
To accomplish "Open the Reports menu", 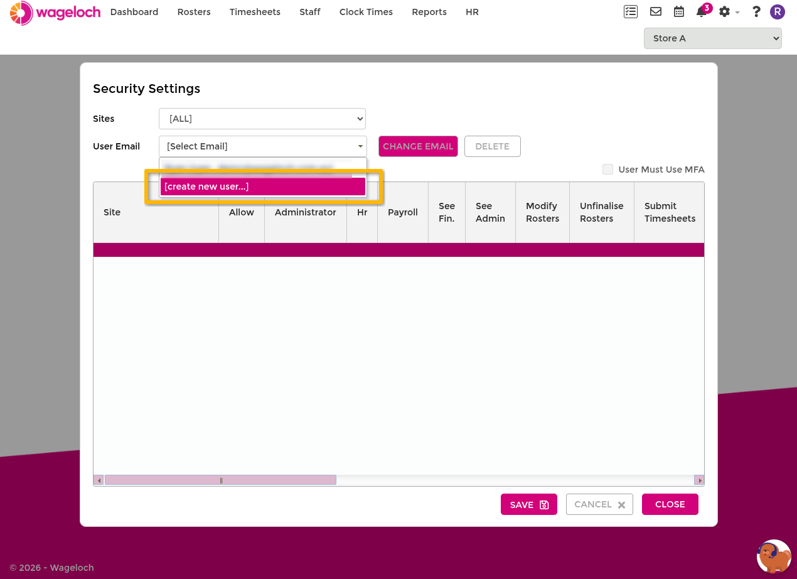I will pos(429,12).
